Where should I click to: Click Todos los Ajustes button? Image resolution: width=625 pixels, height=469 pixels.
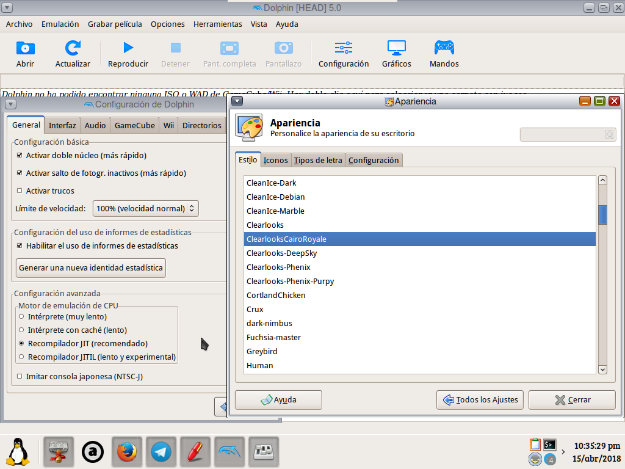point(480,399)
